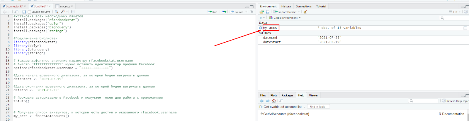Go to the Help home page

[x=274, y=101]
